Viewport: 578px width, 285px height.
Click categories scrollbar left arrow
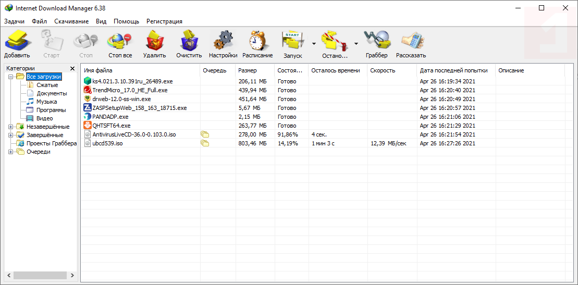pyautogui.click(x=8, y=276)
